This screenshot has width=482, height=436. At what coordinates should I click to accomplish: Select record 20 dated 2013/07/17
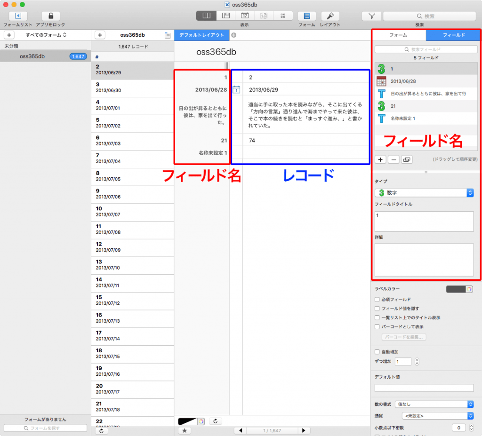(x=132, y=390)
